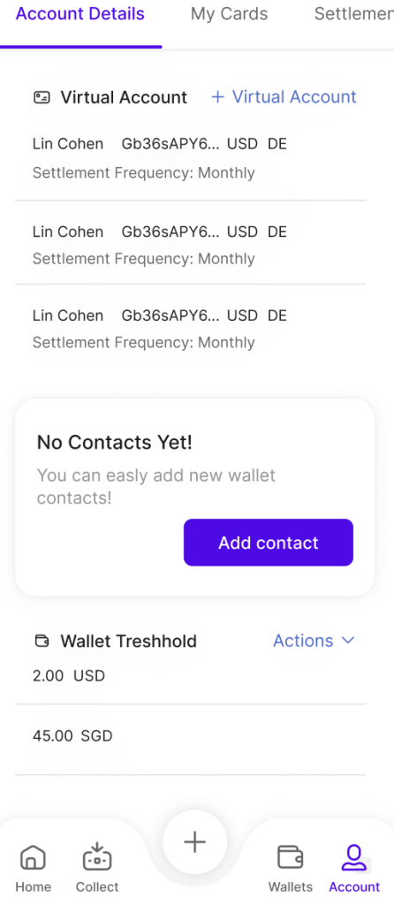Select the 2.00 USD threshold row
The height and width of the screenshot is (905, 394).
pos(190,676)
